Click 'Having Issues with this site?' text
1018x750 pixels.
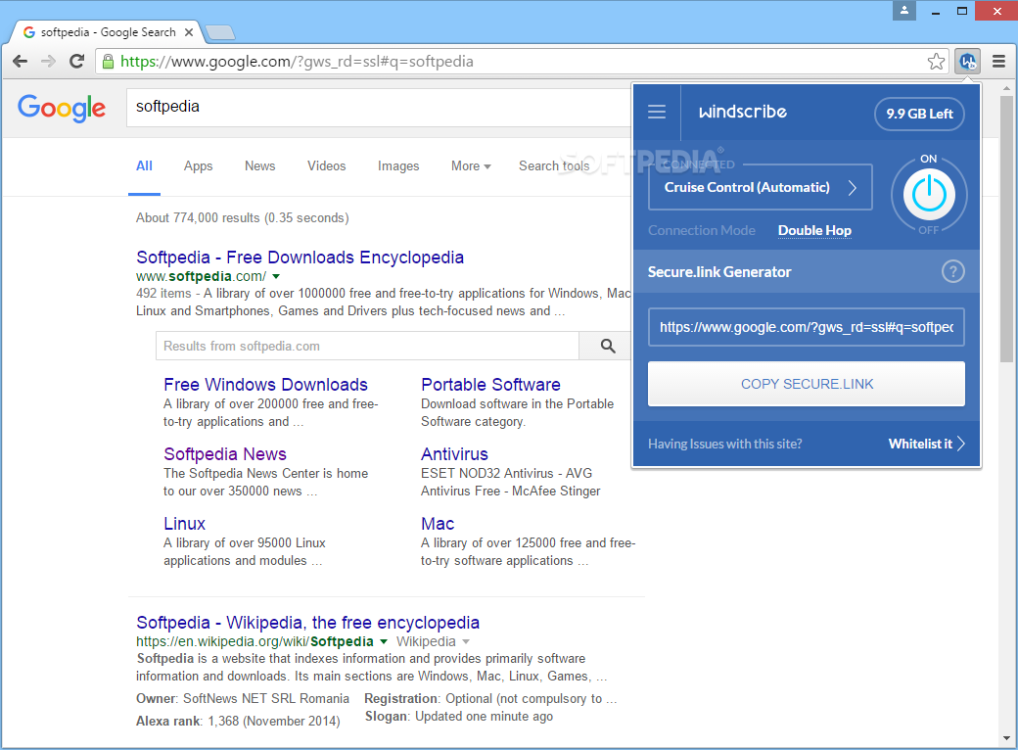(x=724, y=444)
